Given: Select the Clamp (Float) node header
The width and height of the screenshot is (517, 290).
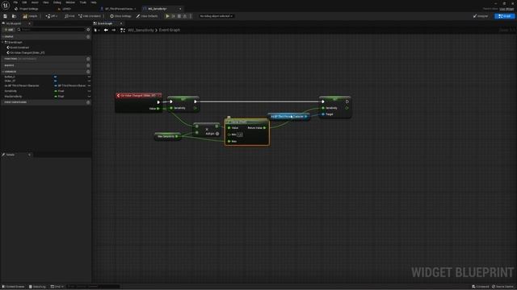Looking at the screenshot, I should [246, 122].
